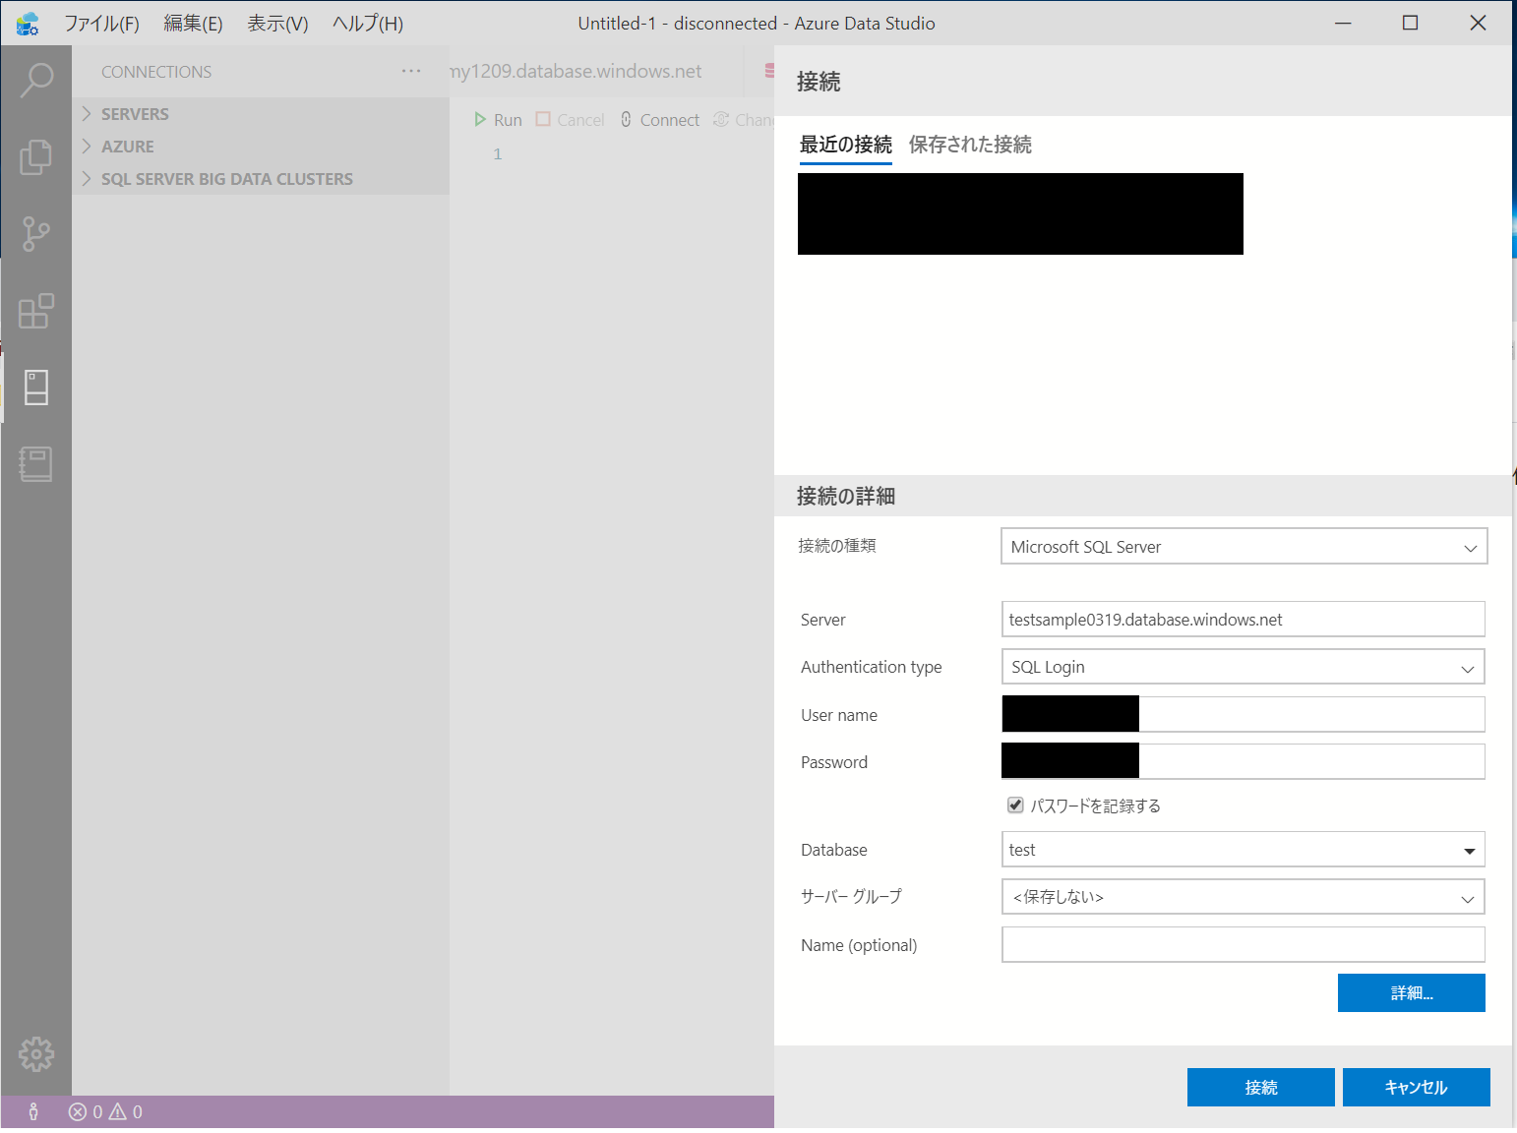The image size is (1517, 1133).
Task: Click the Change connection toolbar item
Action: click(x=744, y=120)
